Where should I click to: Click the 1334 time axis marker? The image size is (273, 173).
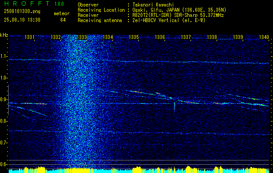pos(108,37)
